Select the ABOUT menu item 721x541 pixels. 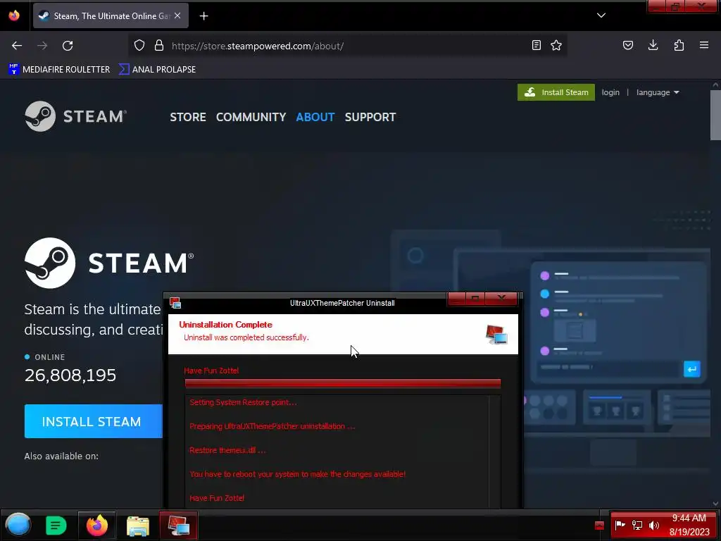point(315,118)
